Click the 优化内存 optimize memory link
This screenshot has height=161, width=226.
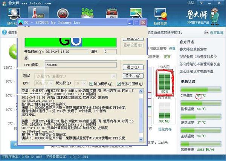(x=165, y=129)
